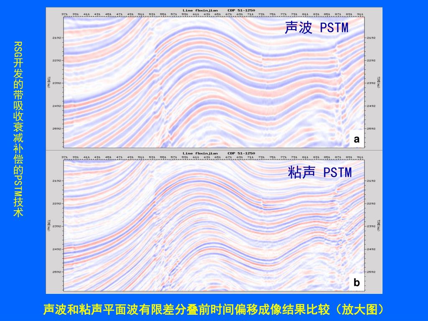The image size is (428, 321).
Task: Click right-axis value 2592 in top panel
Action: 371,129
